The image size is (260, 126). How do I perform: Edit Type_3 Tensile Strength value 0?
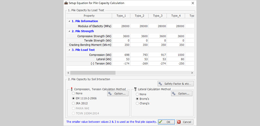coord(158,41)
